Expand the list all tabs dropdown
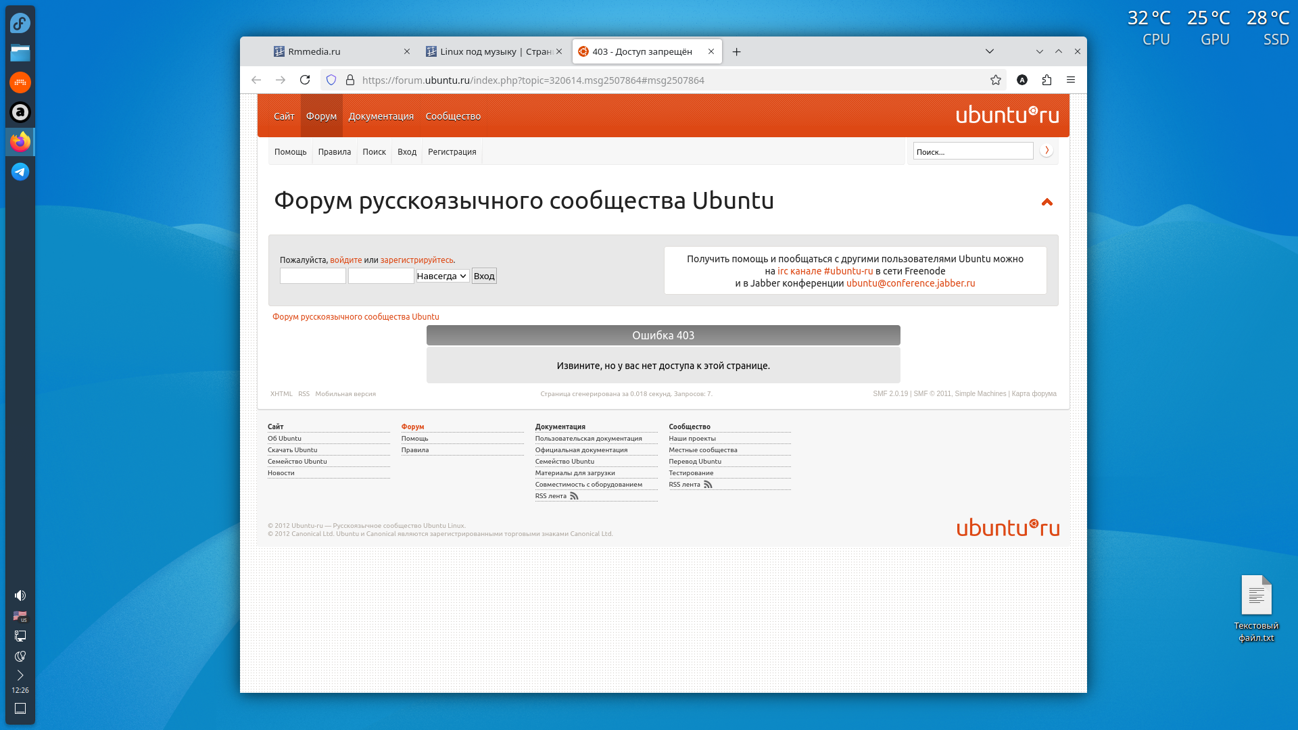The height and width of the screenshot is (730, 1298). click(x=990, y=51)
